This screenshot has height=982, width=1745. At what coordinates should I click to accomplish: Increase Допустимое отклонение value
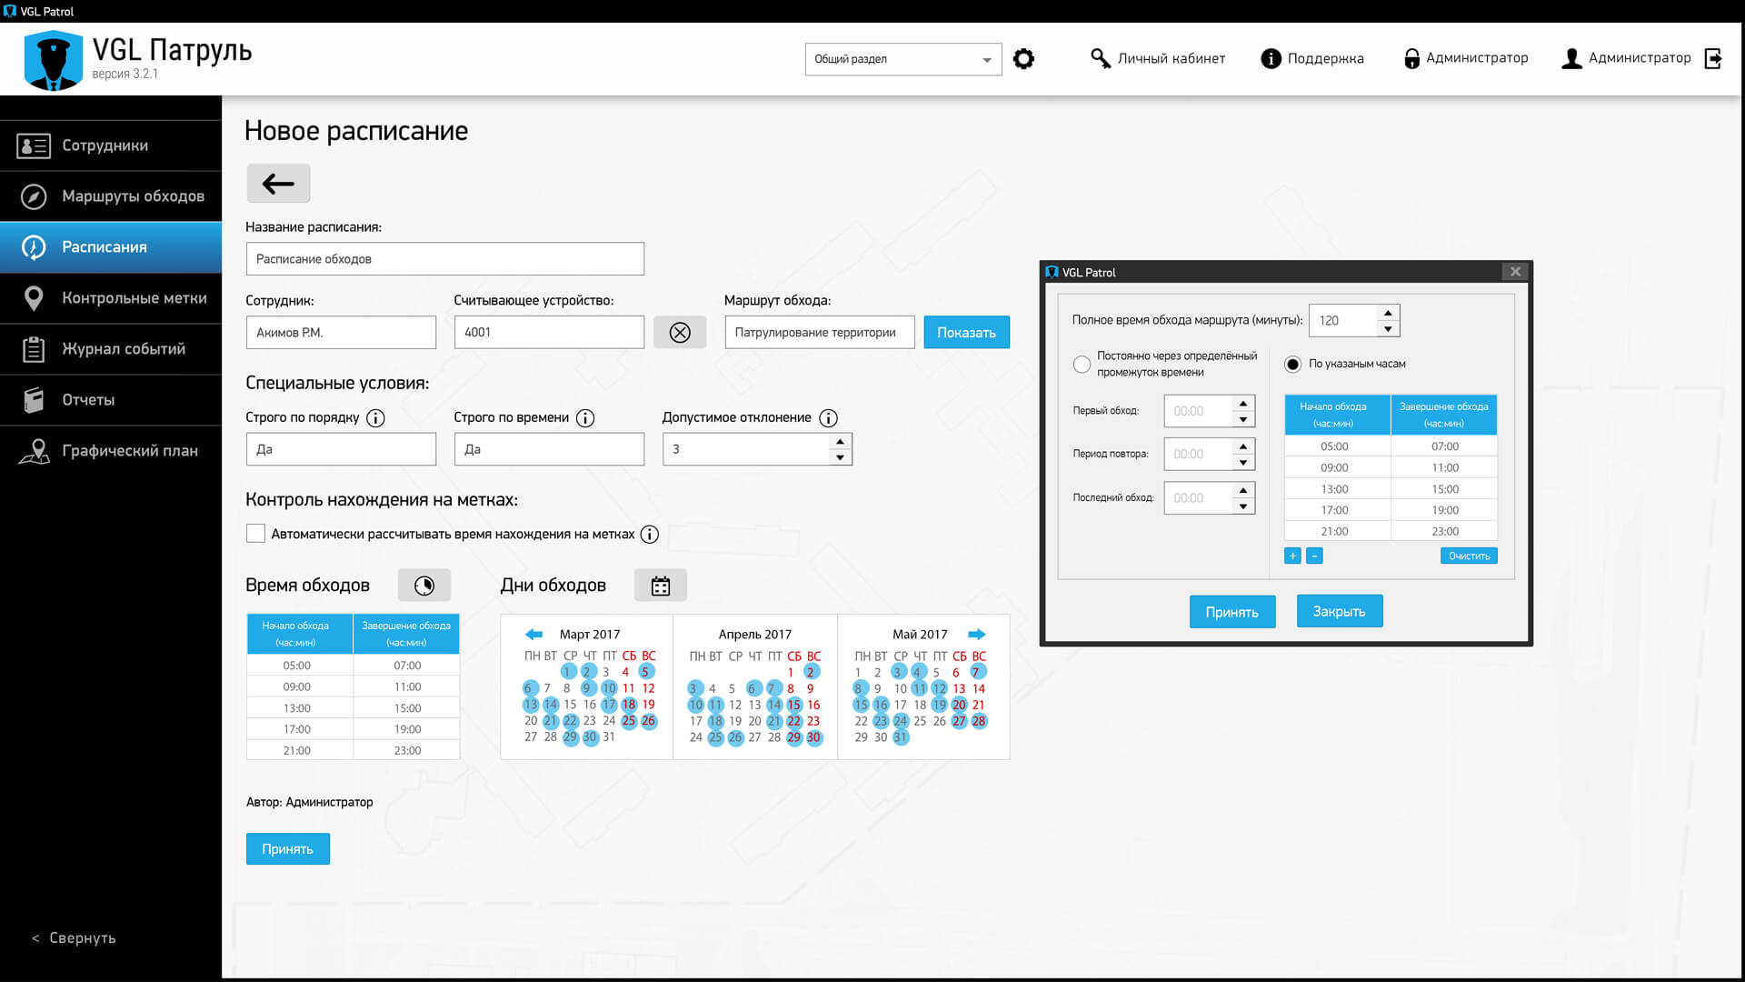pos(840,442)
